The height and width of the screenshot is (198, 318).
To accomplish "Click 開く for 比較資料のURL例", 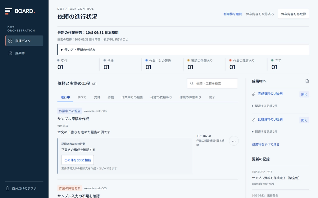I will click(x=304, y=120).
